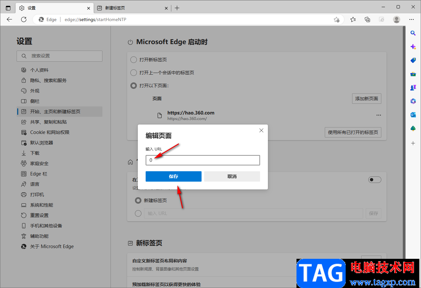Focus the 输入 URL field in dialog
This screenshot has width=421, height=288.
pos(203,160)
